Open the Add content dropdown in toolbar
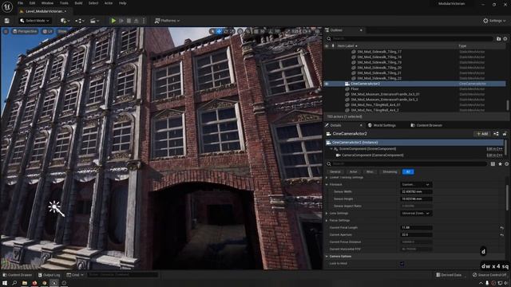 pyautogui.click(x=65, y=21)
